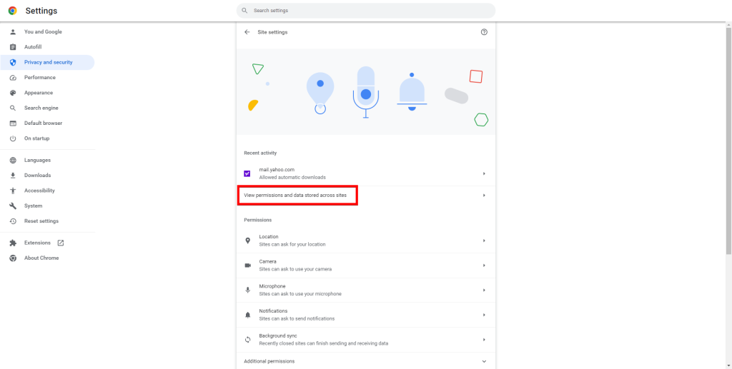This screenshot has height=369, width=732.
Task: Focus the Search settings input field
Action: [x=366, y=10]
